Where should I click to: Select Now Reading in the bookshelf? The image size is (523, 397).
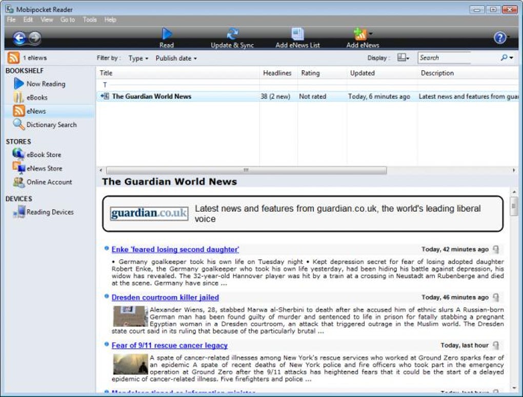[46, 84]
